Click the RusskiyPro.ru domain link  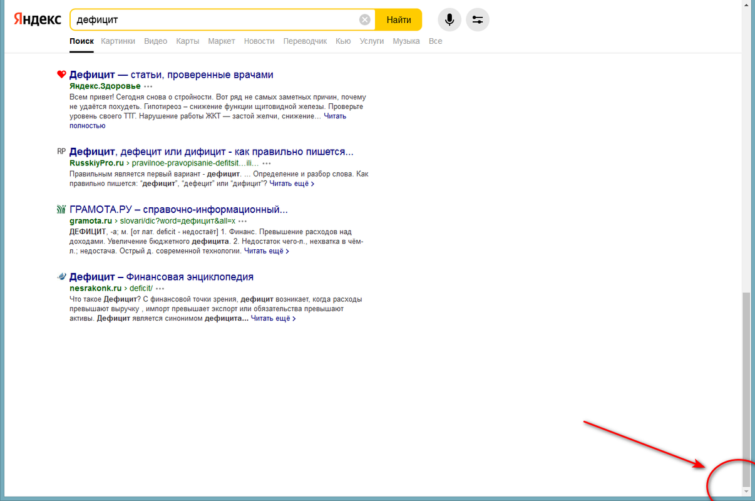[x=97, y=163]
